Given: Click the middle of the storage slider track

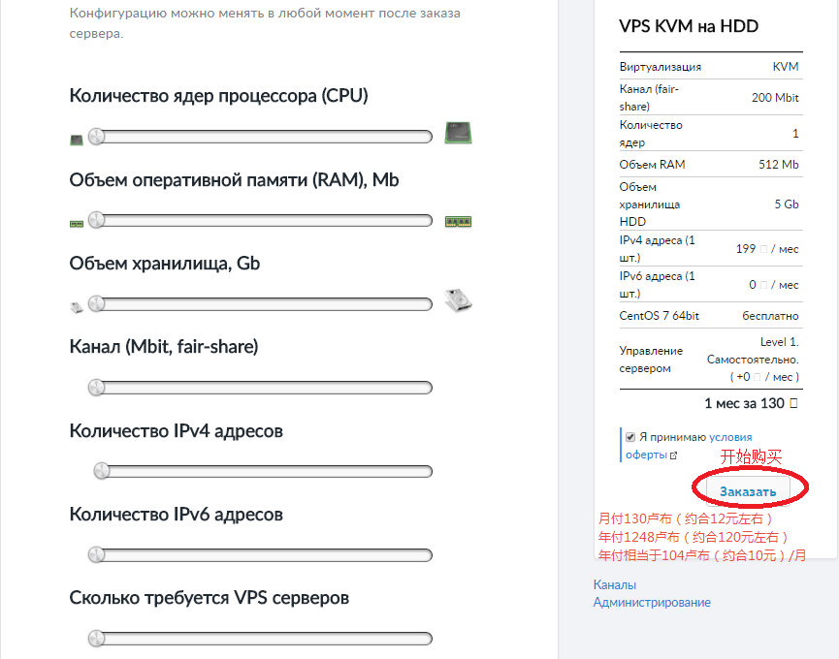Looking at the screenshot, I should coord(261,304).
